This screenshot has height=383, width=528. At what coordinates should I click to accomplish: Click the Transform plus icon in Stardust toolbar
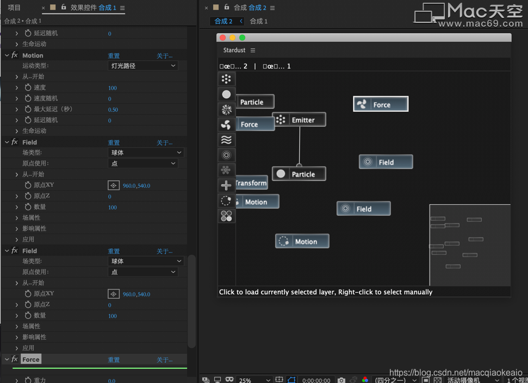point(226,185)
